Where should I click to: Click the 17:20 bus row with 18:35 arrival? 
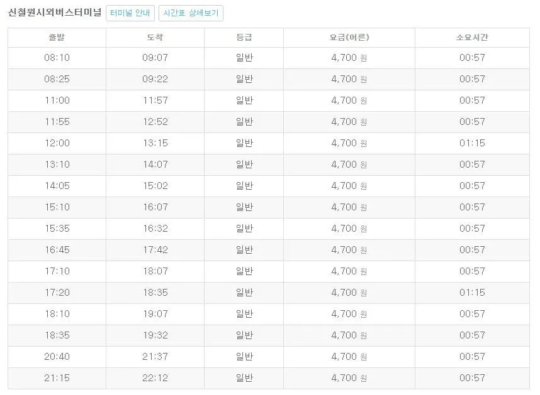[x=57, y=291]
